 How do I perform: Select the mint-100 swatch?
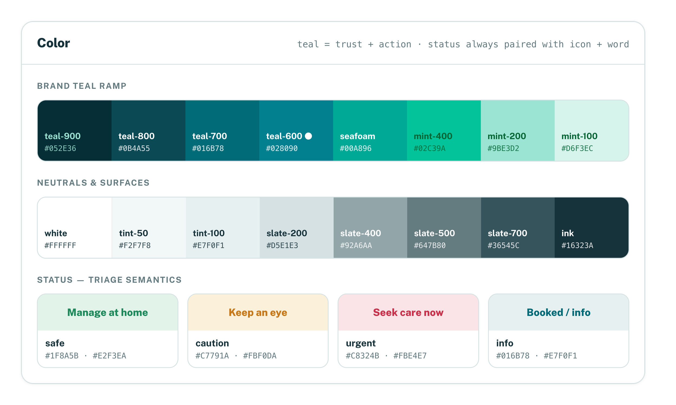point(592,130)
